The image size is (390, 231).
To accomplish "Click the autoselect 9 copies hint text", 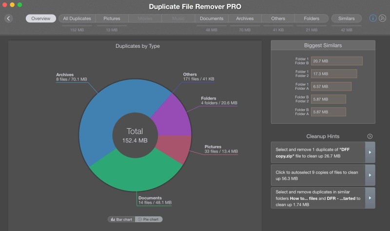I will pyautogui.click(x=316, y=175).
